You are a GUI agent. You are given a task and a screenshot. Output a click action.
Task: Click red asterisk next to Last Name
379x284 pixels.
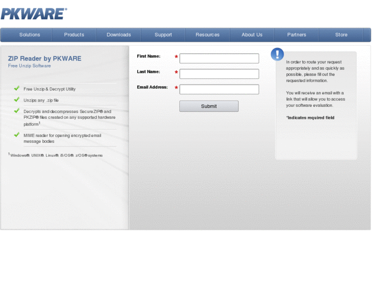[x=176, y=72]
